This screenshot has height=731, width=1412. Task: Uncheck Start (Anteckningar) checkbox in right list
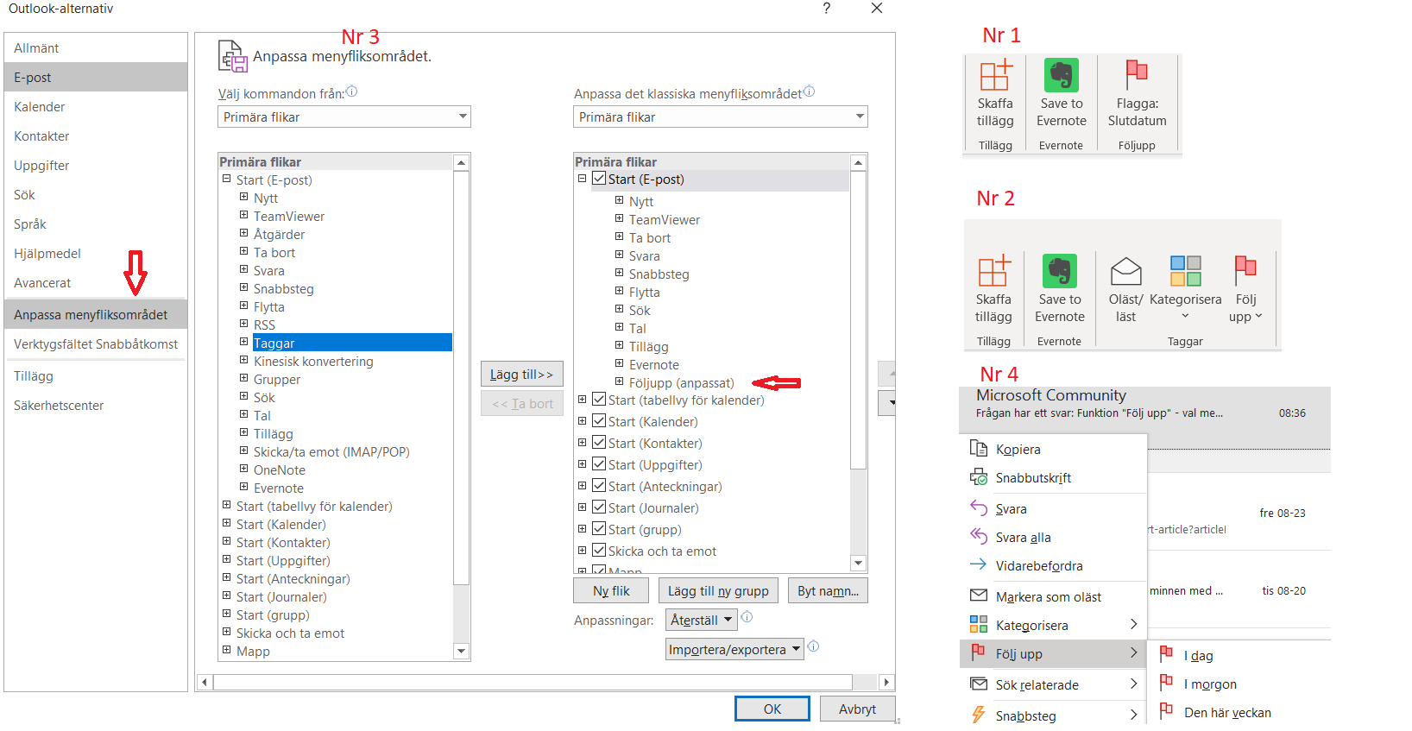599,486
